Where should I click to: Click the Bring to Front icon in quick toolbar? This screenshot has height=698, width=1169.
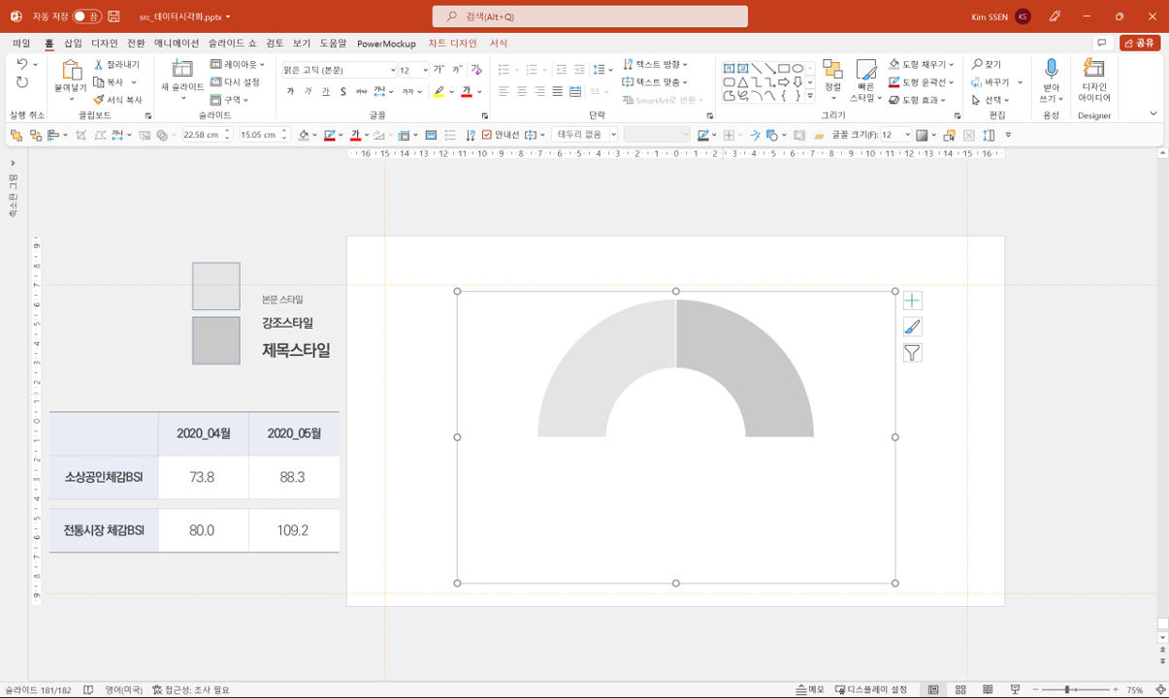(x=16, y=135)
